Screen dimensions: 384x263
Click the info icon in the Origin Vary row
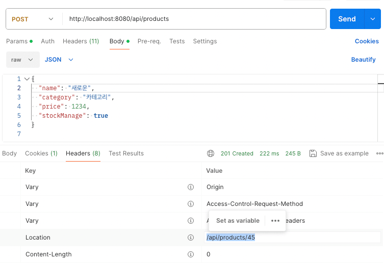[191, 187]
